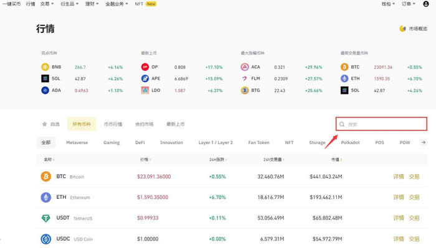Click the BTC price 23091.36 in top volume
The height and width of the screenshot is (248, 436).
pos(383,67)
